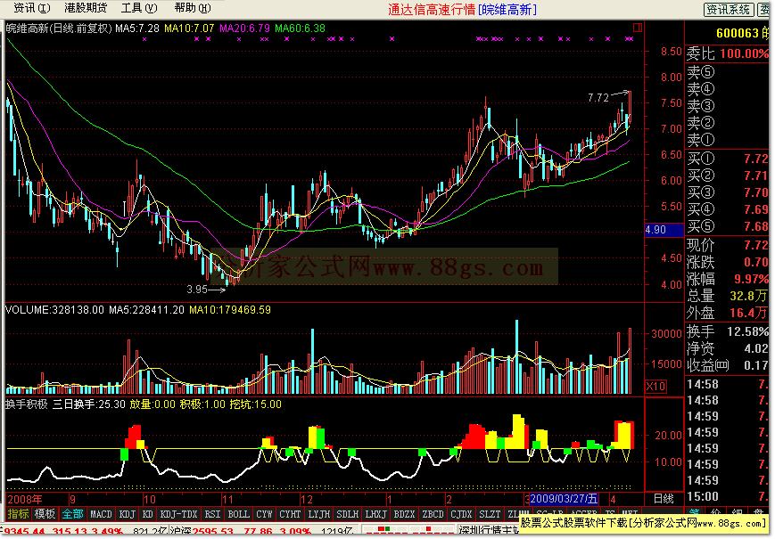This screenshot has height=539, width=775.
Task: Switch indicator to KDJ
Action: coord(127,514)
